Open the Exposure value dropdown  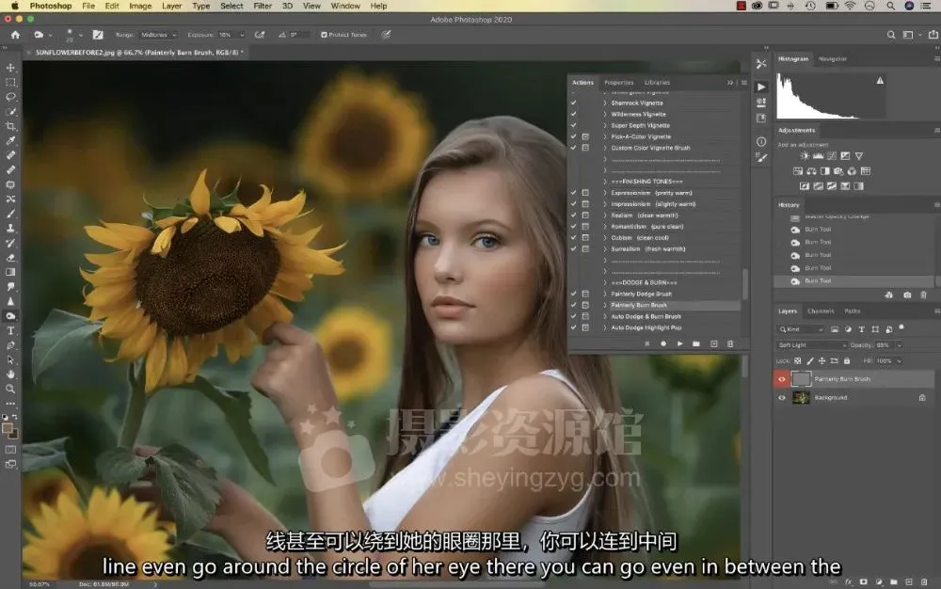click(242, 35)
